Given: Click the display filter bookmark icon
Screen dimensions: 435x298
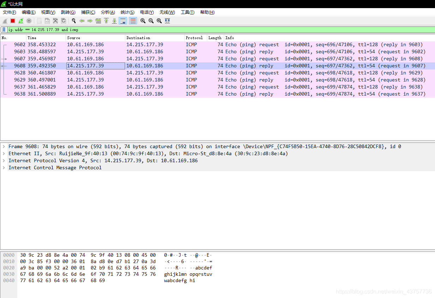Looking at the screenshot, I should pos(4,30).
